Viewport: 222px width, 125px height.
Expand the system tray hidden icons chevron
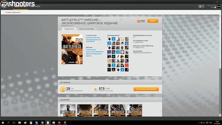(x=199, y=123)
